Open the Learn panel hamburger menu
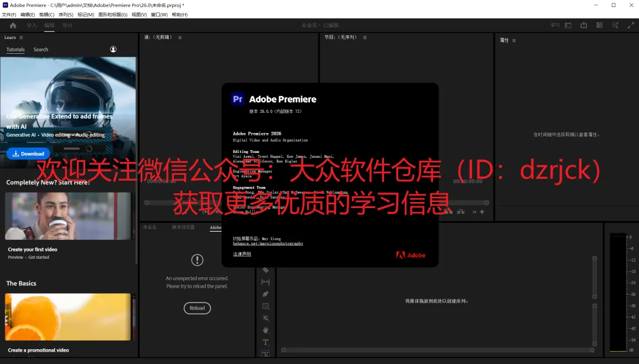 click(x=21, y=37)
